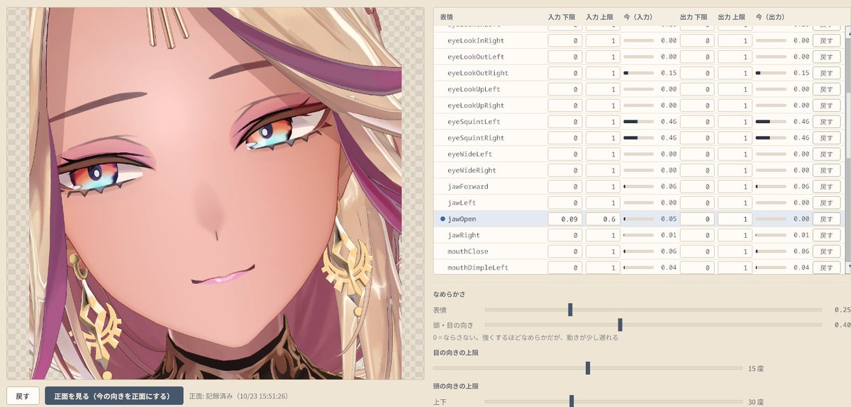Reset the eyeLookOutRight row with 戻す
Image resolution: width=851 pixels, height=407 pixels.
[826, 73]
